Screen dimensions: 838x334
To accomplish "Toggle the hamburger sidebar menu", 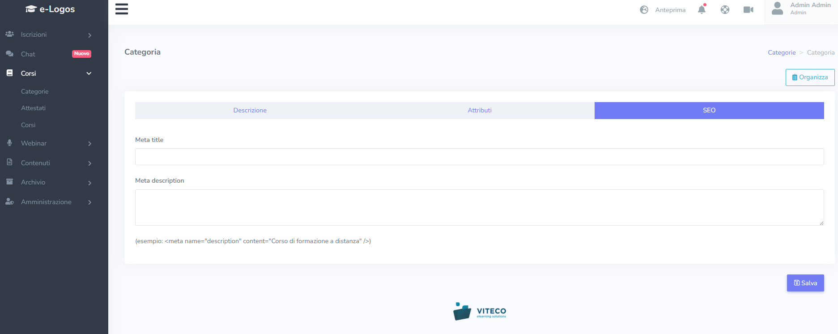I will tap(121, 9).
